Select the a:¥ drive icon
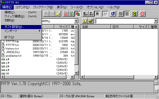The height and width of the screenshot is (99, 159). point(3,59)
